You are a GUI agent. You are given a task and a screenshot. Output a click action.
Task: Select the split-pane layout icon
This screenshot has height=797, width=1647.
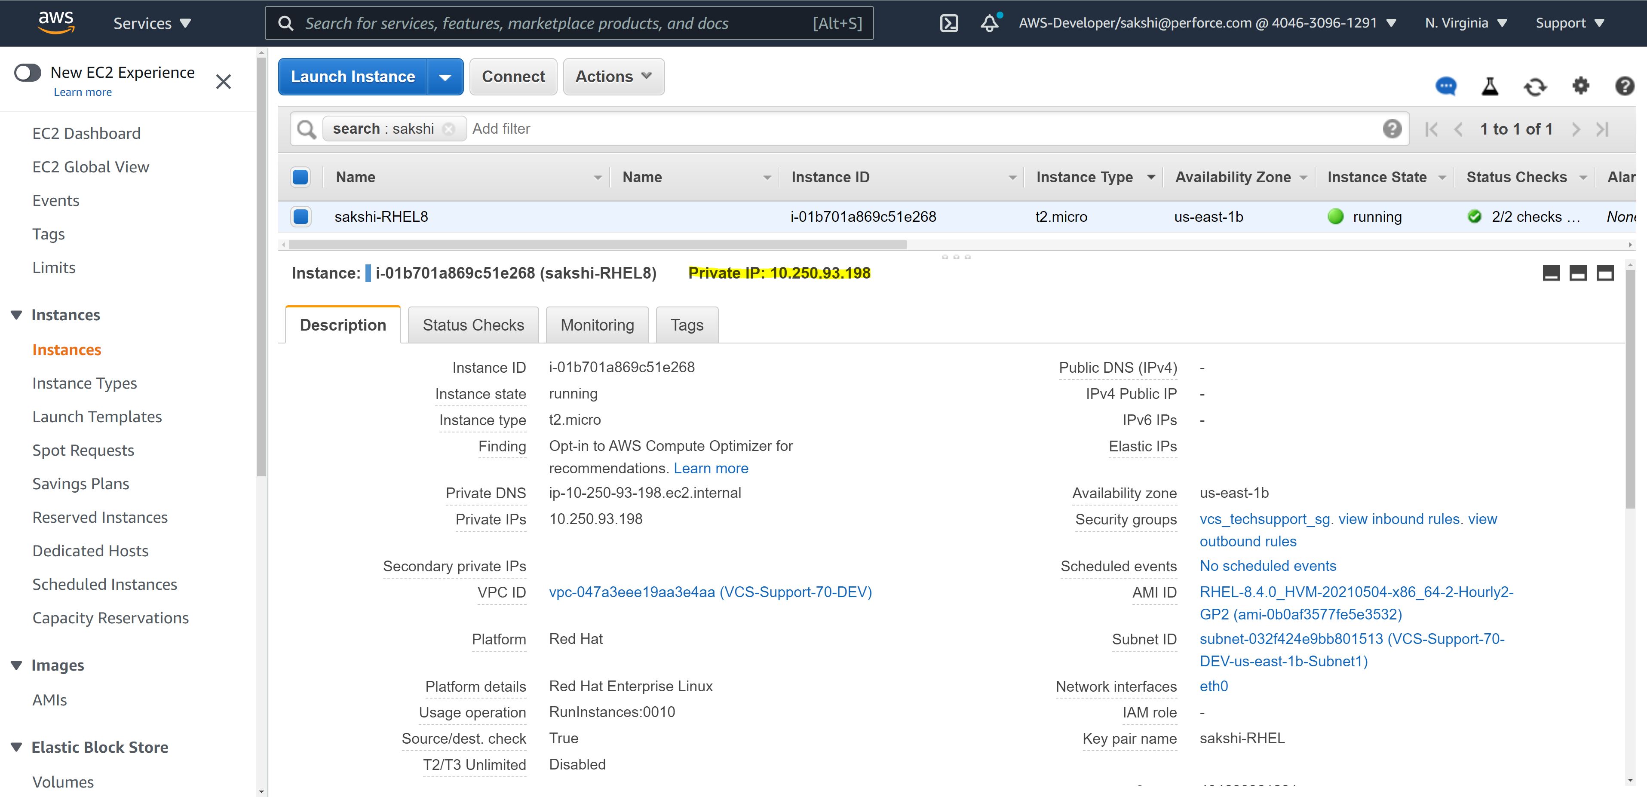coord(1578,273)
